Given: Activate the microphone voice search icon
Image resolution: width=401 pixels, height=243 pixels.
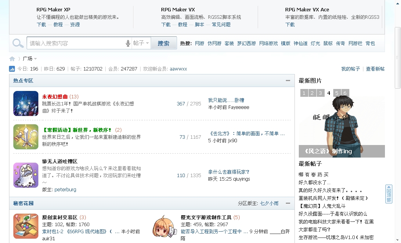Looking at the screenshot, I should (x=128, y=43).
